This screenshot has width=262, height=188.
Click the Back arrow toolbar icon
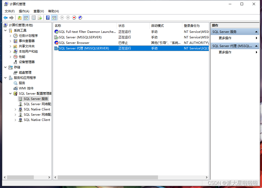(x=6, y=18)
